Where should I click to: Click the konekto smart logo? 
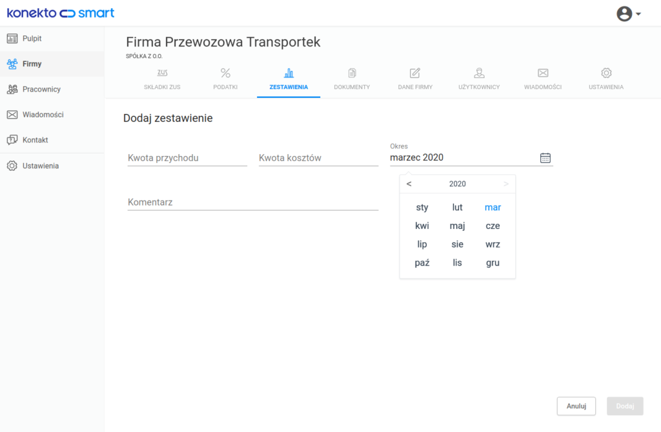(x=61, y=13)
